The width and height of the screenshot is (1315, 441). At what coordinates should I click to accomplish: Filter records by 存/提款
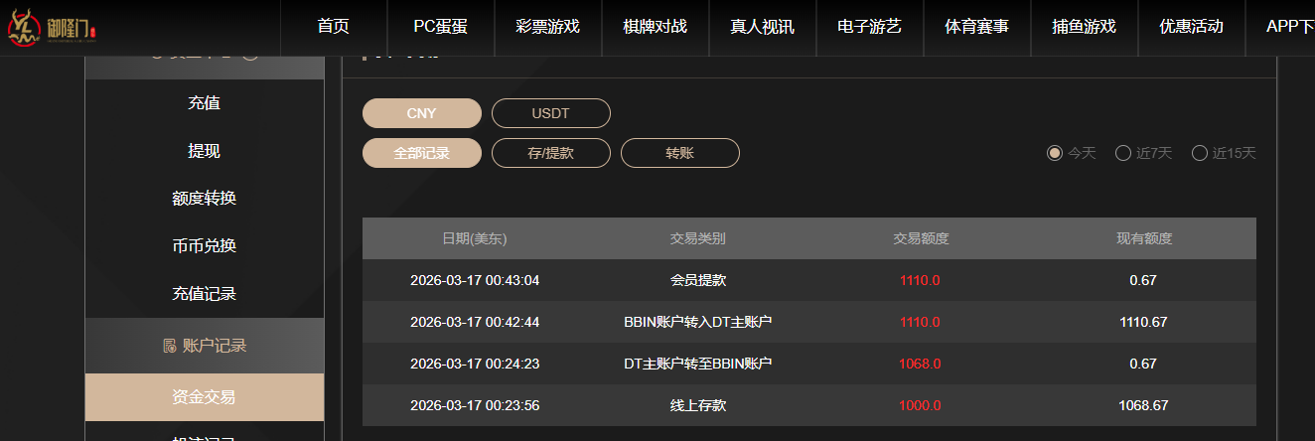pos(551,153)
